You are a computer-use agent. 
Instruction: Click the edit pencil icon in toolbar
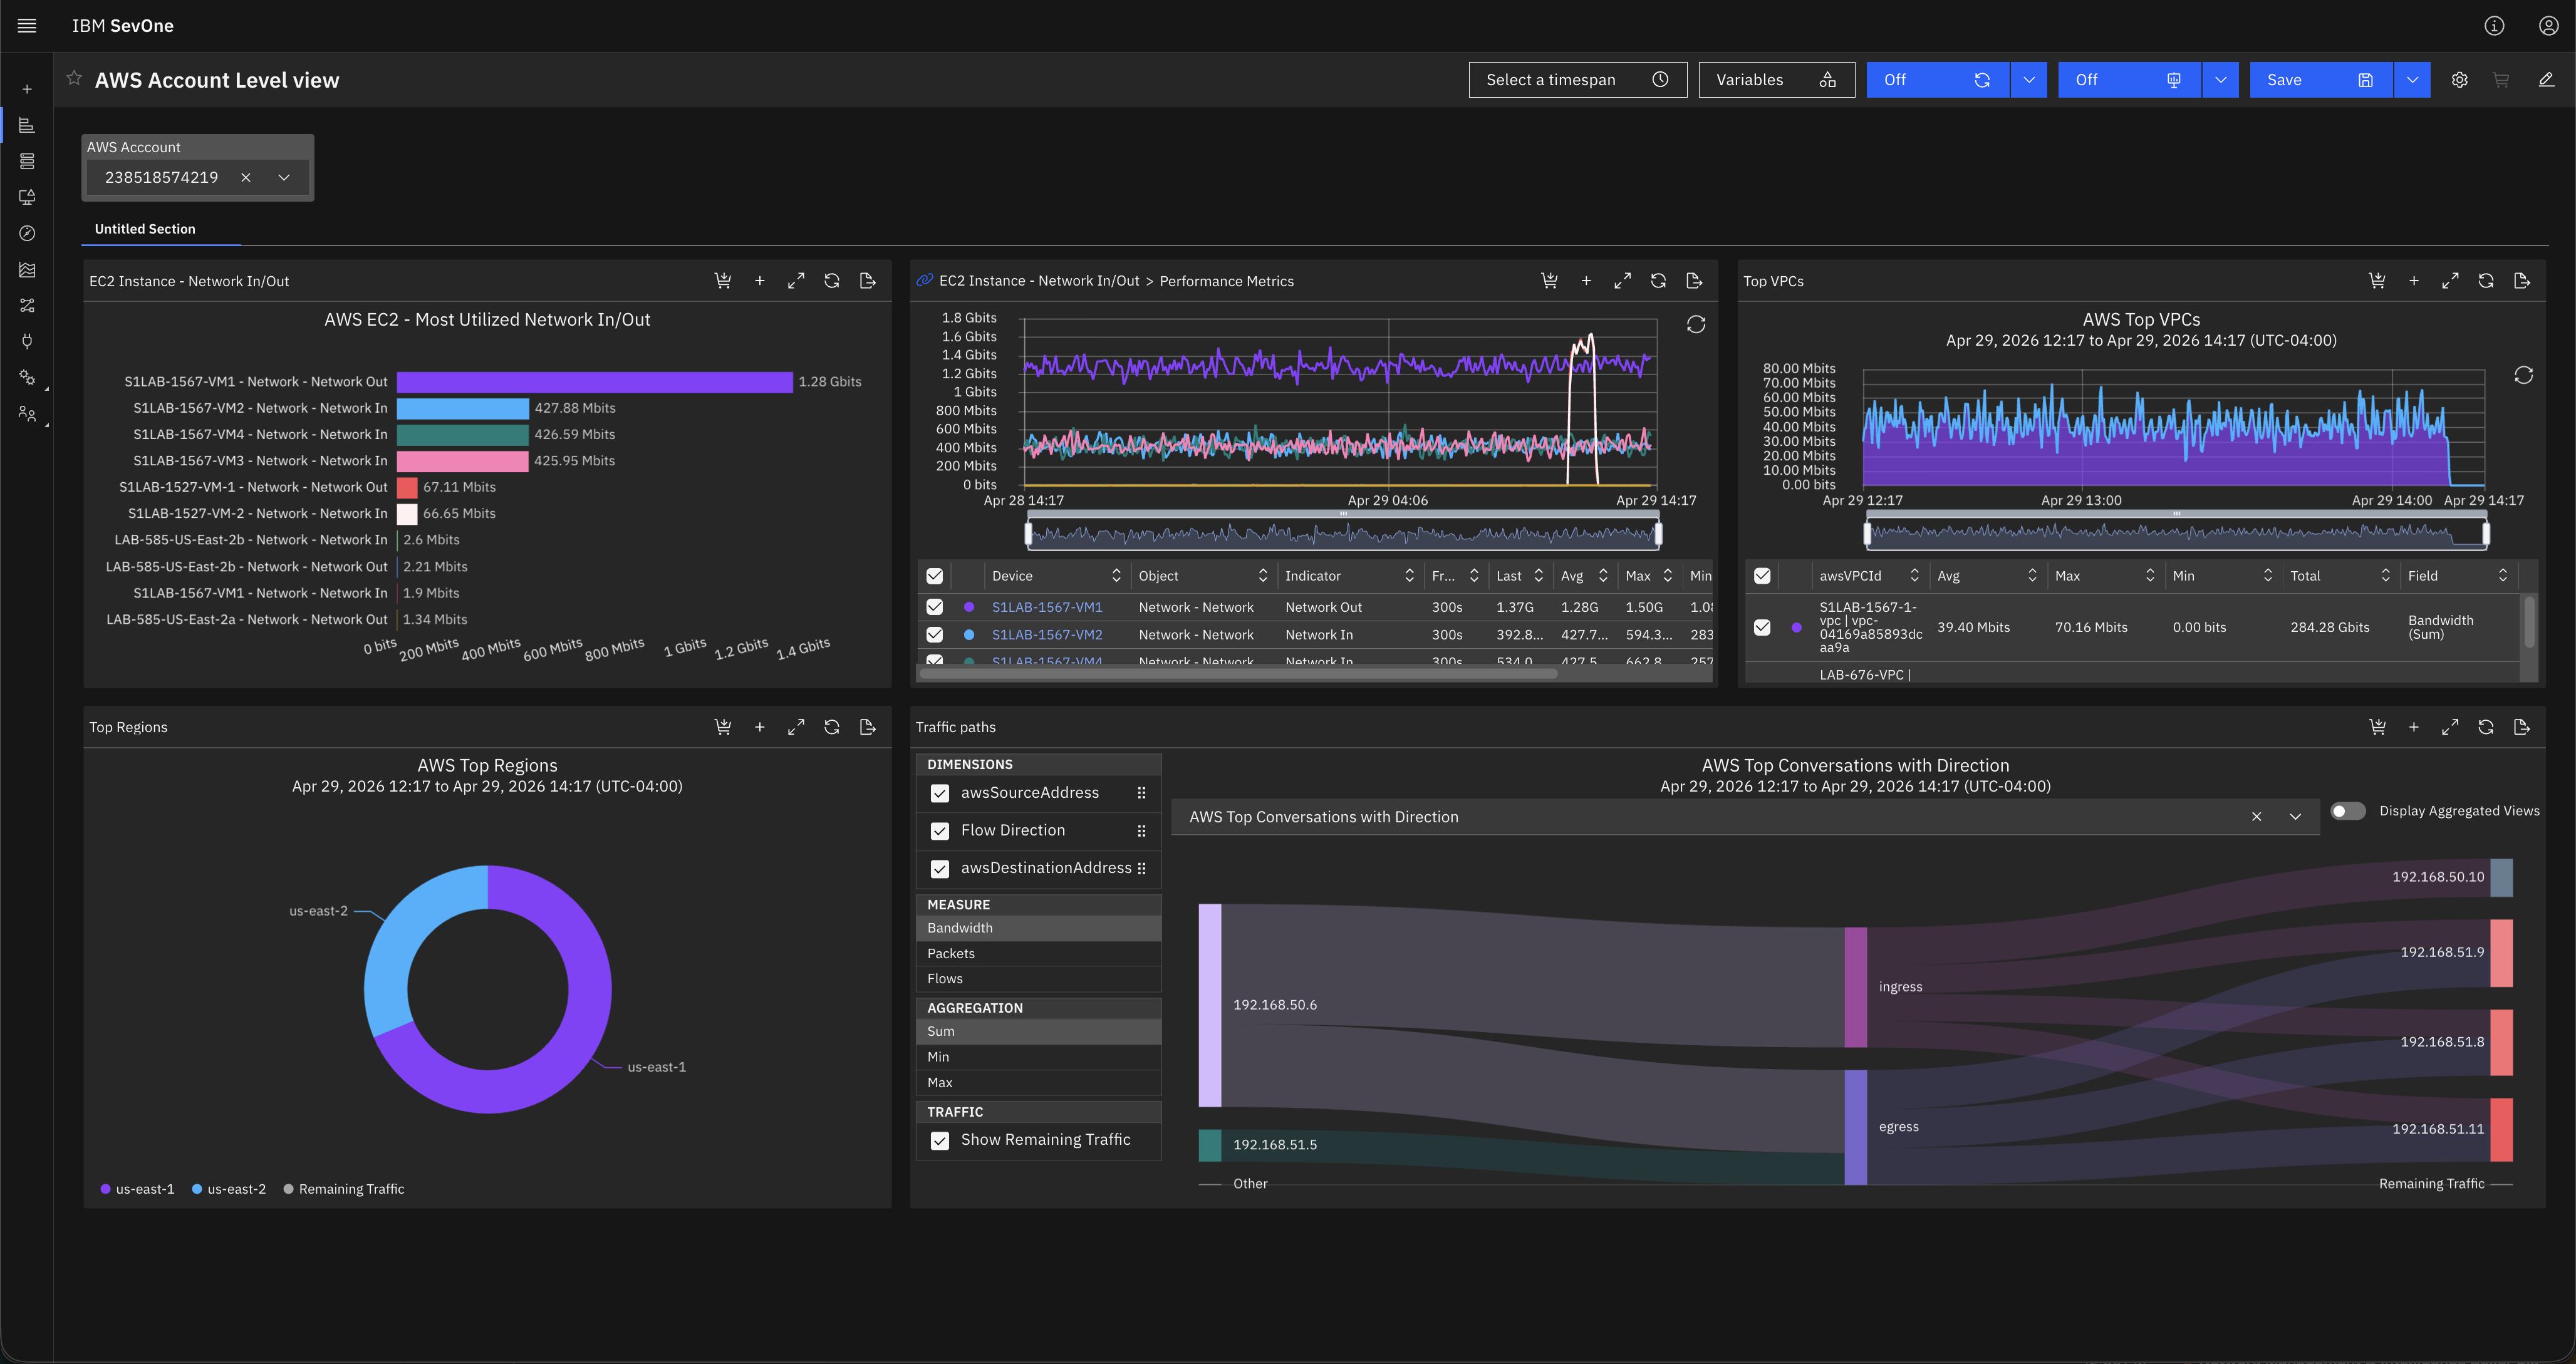point(2546,80)
